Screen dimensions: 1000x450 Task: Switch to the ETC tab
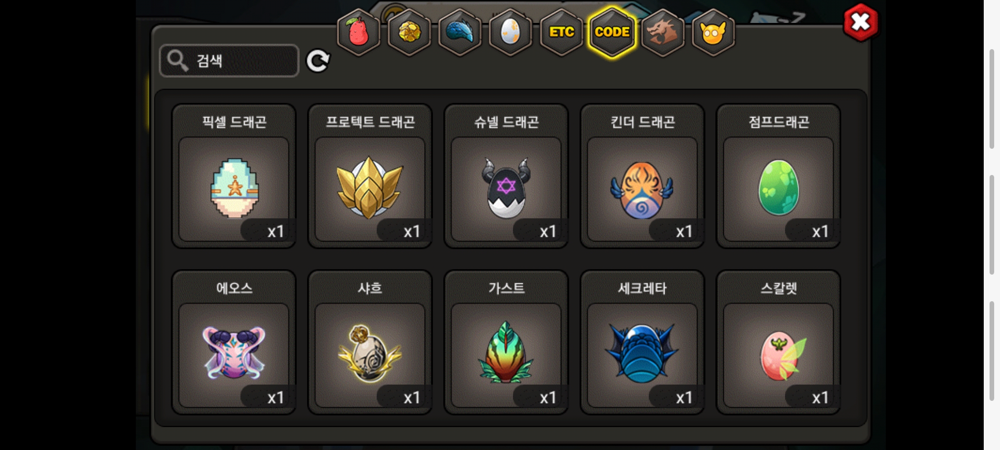click(561, 32)
